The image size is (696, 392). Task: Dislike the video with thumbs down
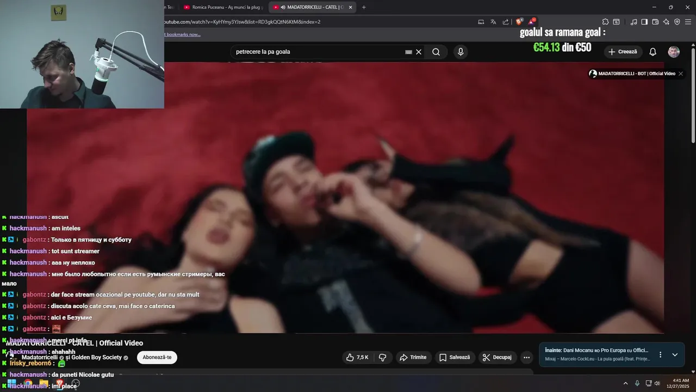pyautogui.click(x=382, y=357)
